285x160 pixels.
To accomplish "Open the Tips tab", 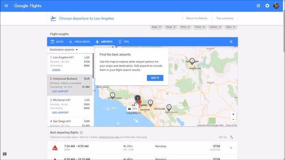I will [x=124, y=41].
